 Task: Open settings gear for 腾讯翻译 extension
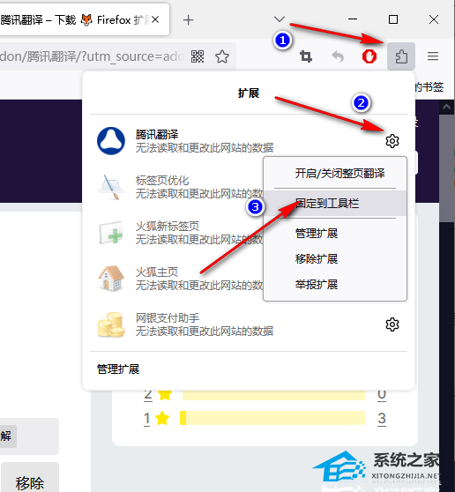coord(392,141)
